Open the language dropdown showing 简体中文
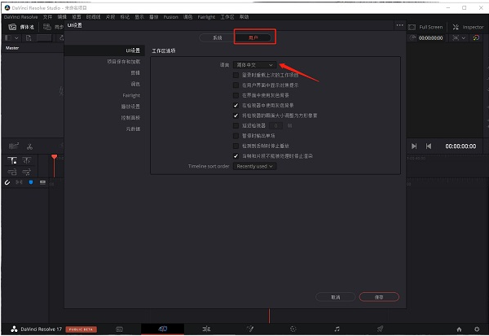Viewport: 489px width, 336px height. pyautogui.click(x=255, y=65)
